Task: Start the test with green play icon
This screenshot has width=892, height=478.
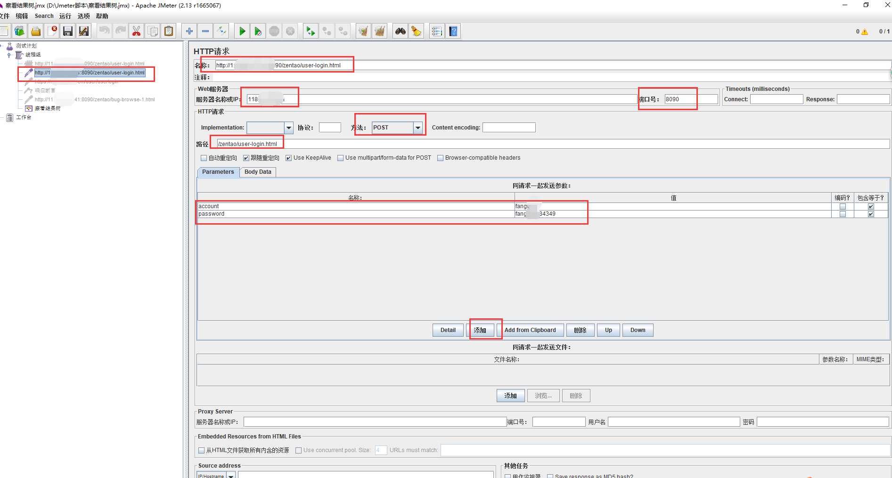Action: click(242, 32)
